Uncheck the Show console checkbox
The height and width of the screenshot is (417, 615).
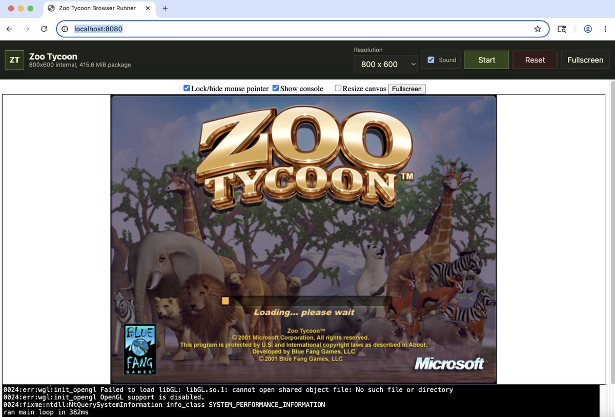[x=276, y=88]
